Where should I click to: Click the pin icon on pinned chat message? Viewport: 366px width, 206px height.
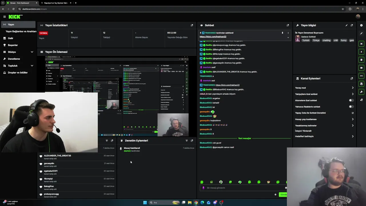(283, 33)
